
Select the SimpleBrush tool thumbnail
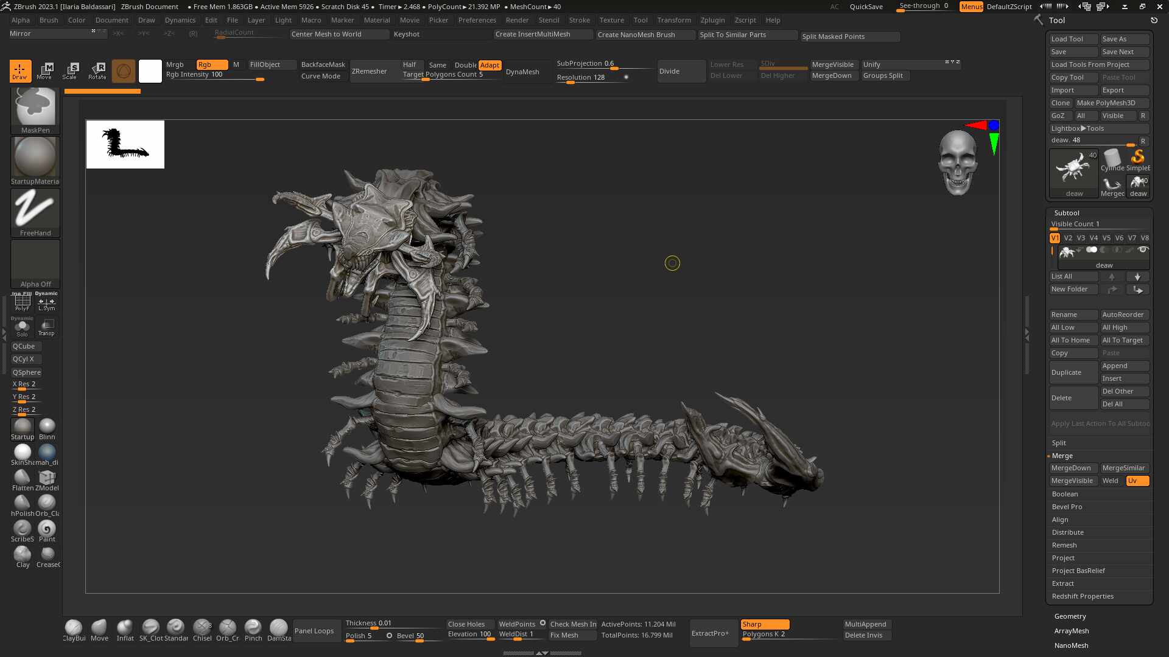(x=1138, y=161)
